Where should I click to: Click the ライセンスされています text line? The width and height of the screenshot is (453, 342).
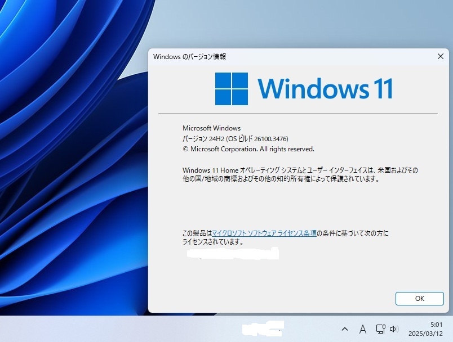pyautogui.click(x=213, y=242)
